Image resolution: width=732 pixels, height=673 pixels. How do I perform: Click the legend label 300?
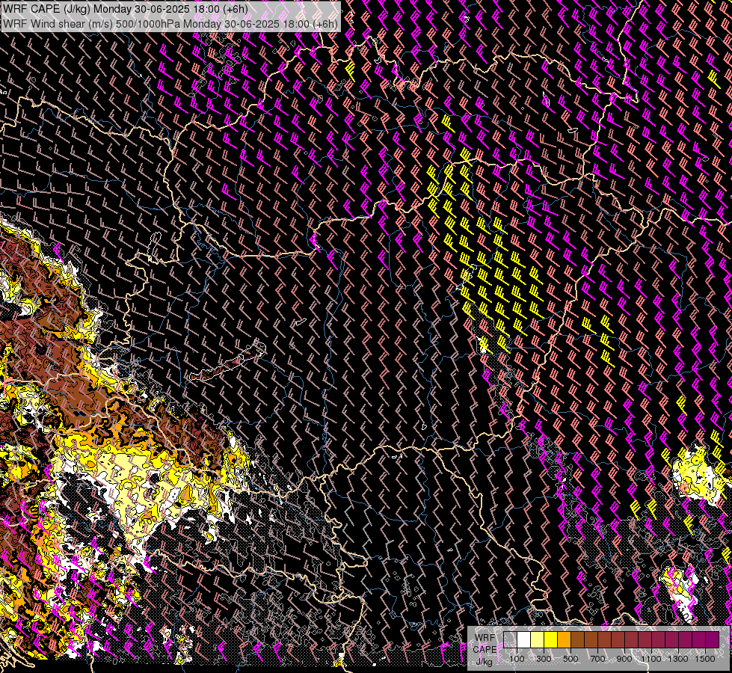pyautogui.click(x=544, y=659)
